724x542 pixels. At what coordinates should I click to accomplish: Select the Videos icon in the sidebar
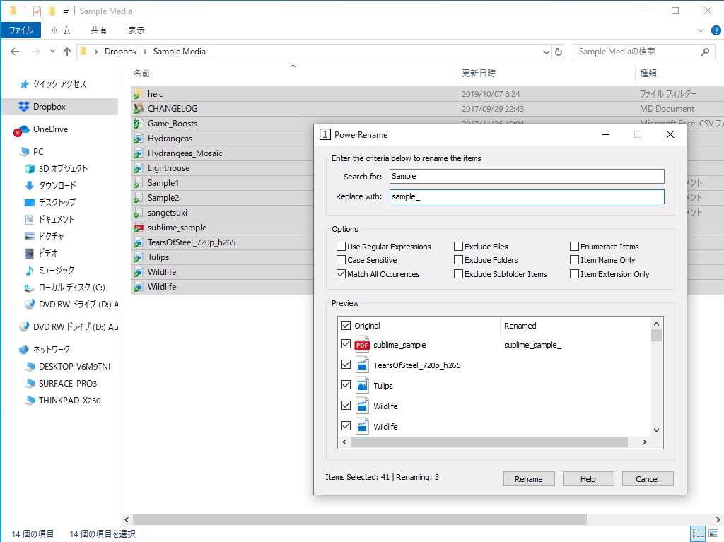click(30, 253)
